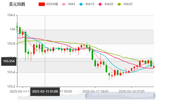Click the green MA30 legend marker
This screenshot has width=171, height=102.
pyautogui.click(x=119, y=4)
